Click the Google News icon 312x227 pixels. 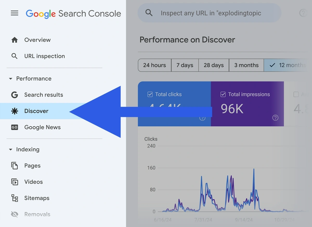(15, 127)
